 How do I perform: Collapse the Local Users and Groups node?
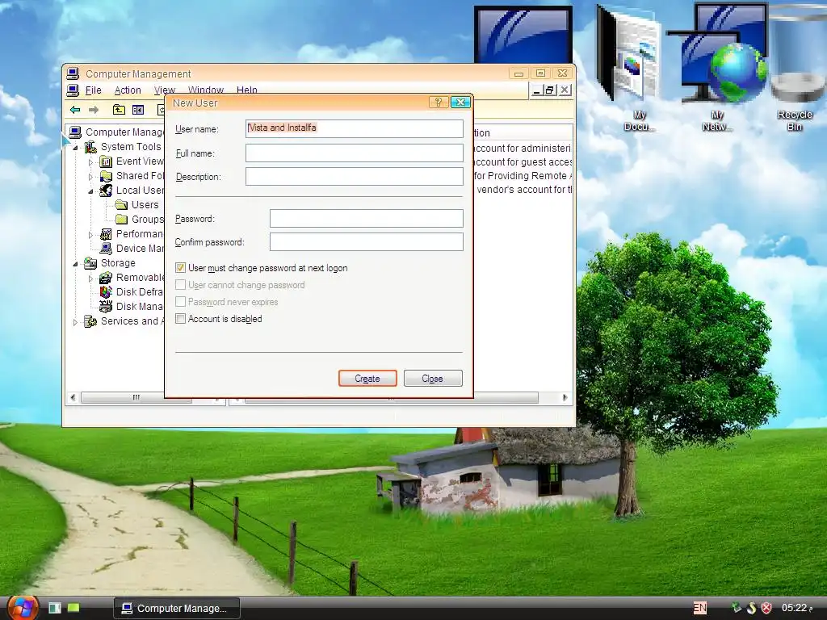(x=90, y=191)
